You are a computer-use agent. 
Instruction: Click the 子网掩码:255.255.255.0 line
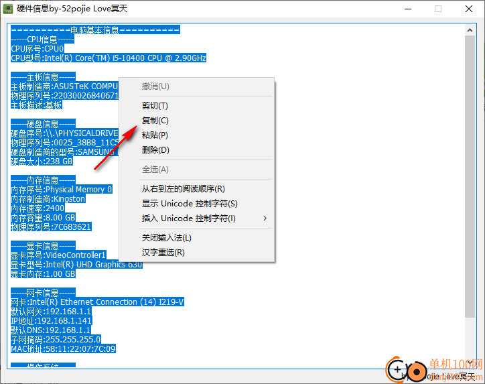56,340
